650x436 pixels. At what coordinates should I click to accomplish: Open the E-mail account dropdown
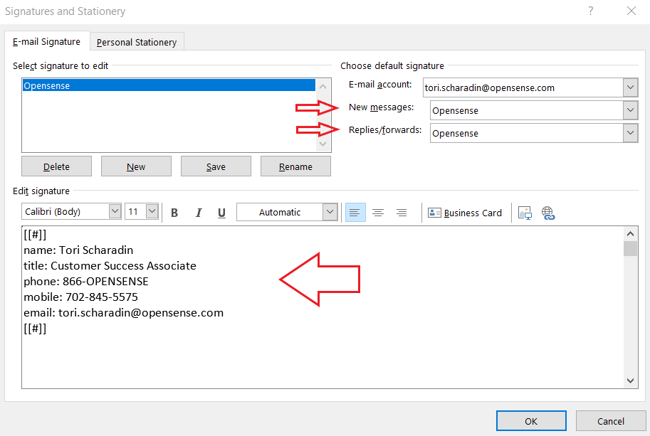pyautogui.click(x=630, y=87)
